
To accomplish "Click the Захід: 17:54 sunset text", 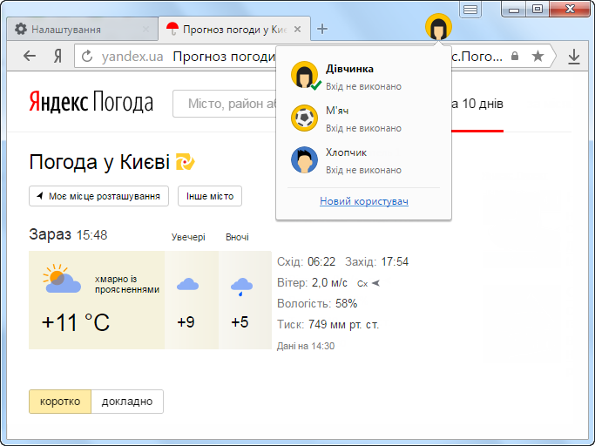I will (x=377, y=262).
